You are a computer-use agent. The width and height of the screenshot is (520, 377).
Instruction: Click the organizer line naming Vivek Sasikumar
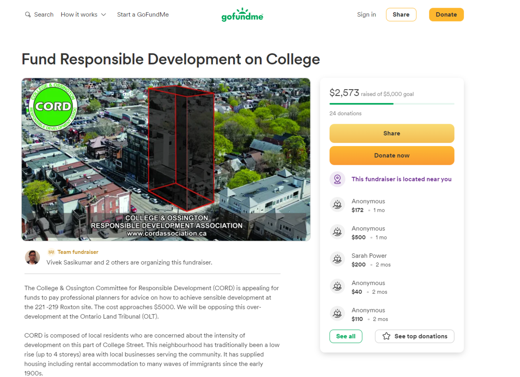pos(129,263)
